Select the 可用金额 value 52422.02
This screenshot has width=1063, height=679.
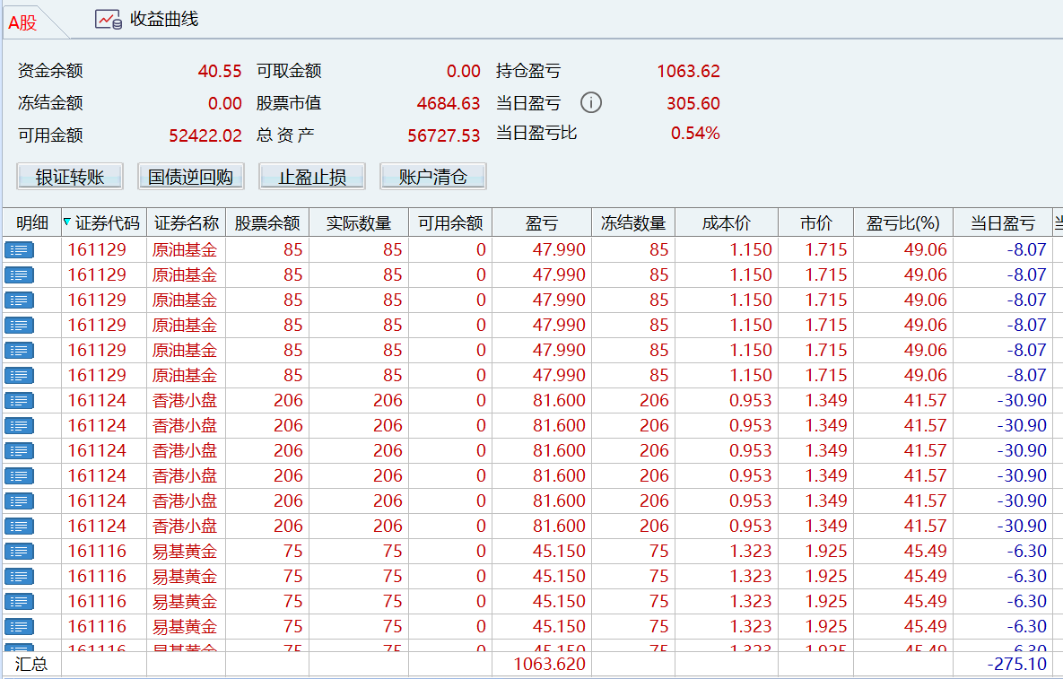[x=205, y=135]
